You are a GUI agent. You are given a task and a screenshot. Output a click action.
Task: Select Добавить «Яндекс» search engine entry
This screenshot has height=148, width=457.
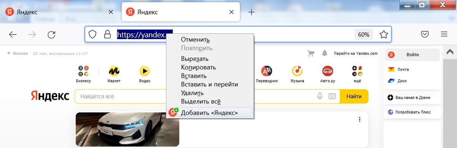click(210, 112)
